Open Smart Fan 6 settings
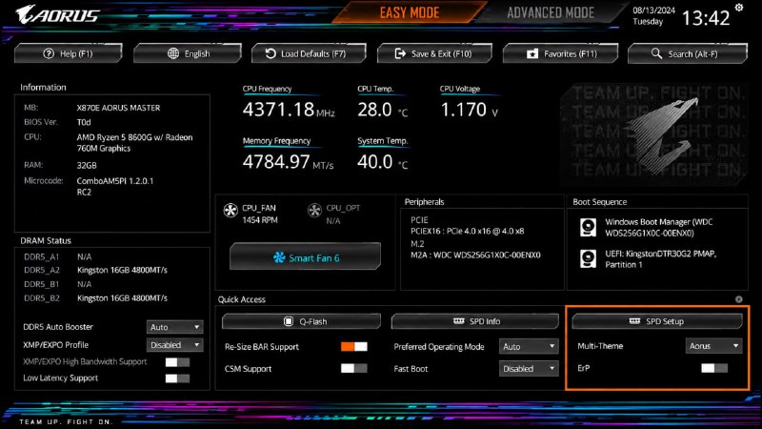 tap(305, 256)
